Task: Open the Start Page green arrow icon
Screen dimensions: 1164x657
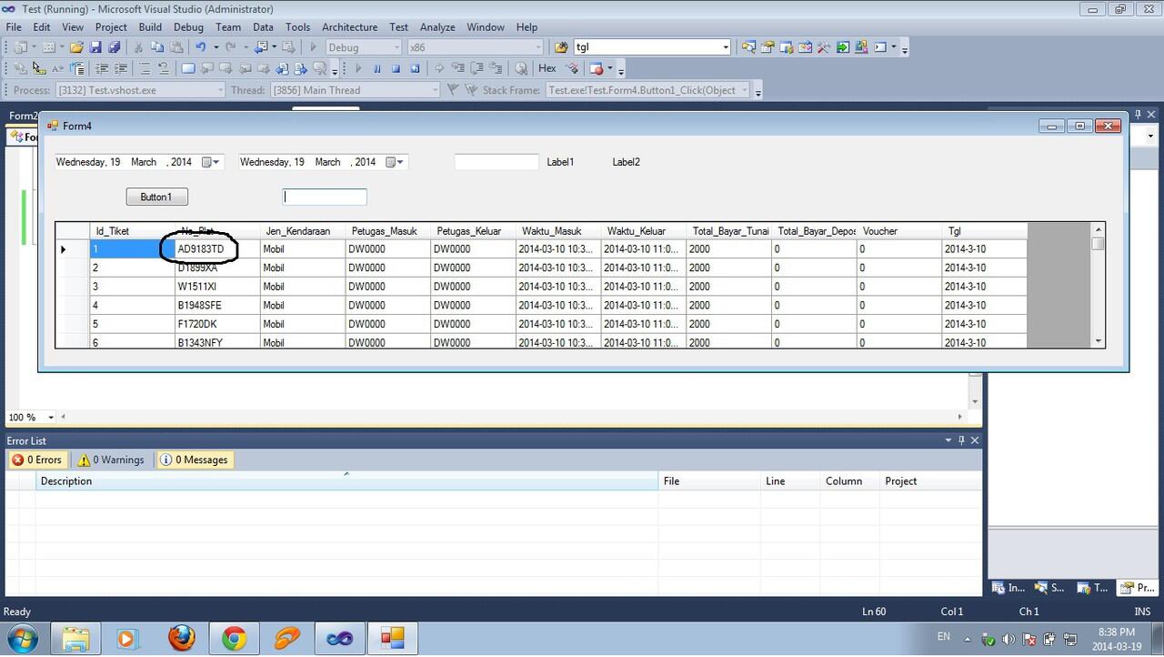Action: [843, 47]
